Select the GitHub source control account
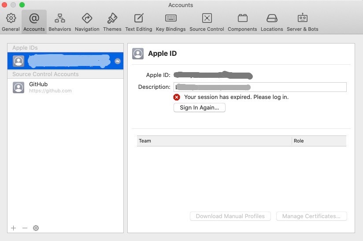The width and height of the screenshot is (363, 241). pos(66,88)
